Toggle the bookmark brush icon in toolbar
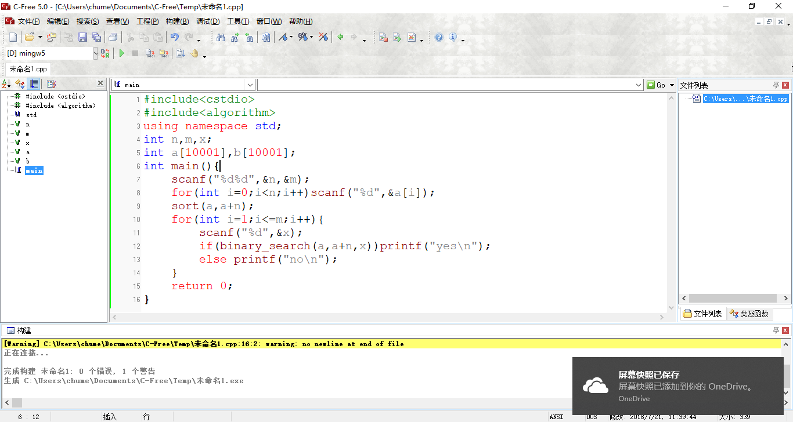Screen dimensions: 793x422 click(x=283, y=37)
